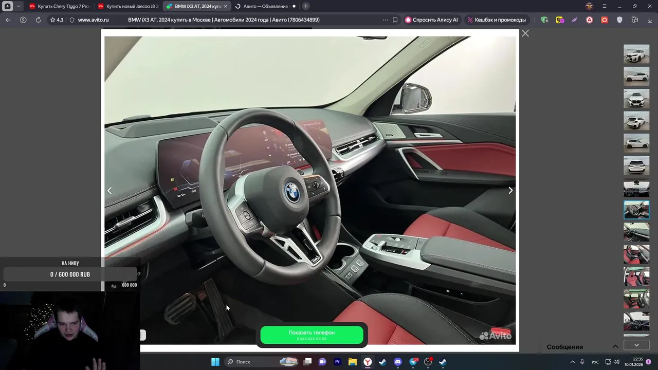Select the highlighted steering wheel thumbnail
658x370 pixels.
pos(636,210)
